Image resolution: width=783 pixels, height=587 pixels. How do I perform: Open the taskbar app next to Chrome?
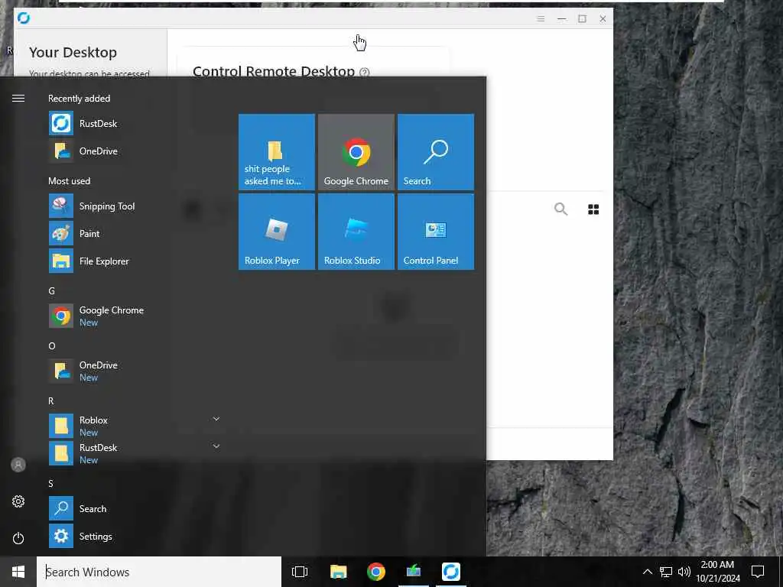click(414, 572)
